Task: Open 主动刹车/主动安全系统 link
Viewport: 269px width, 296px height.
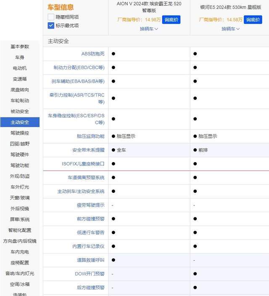Action: [x=81, y=191]
